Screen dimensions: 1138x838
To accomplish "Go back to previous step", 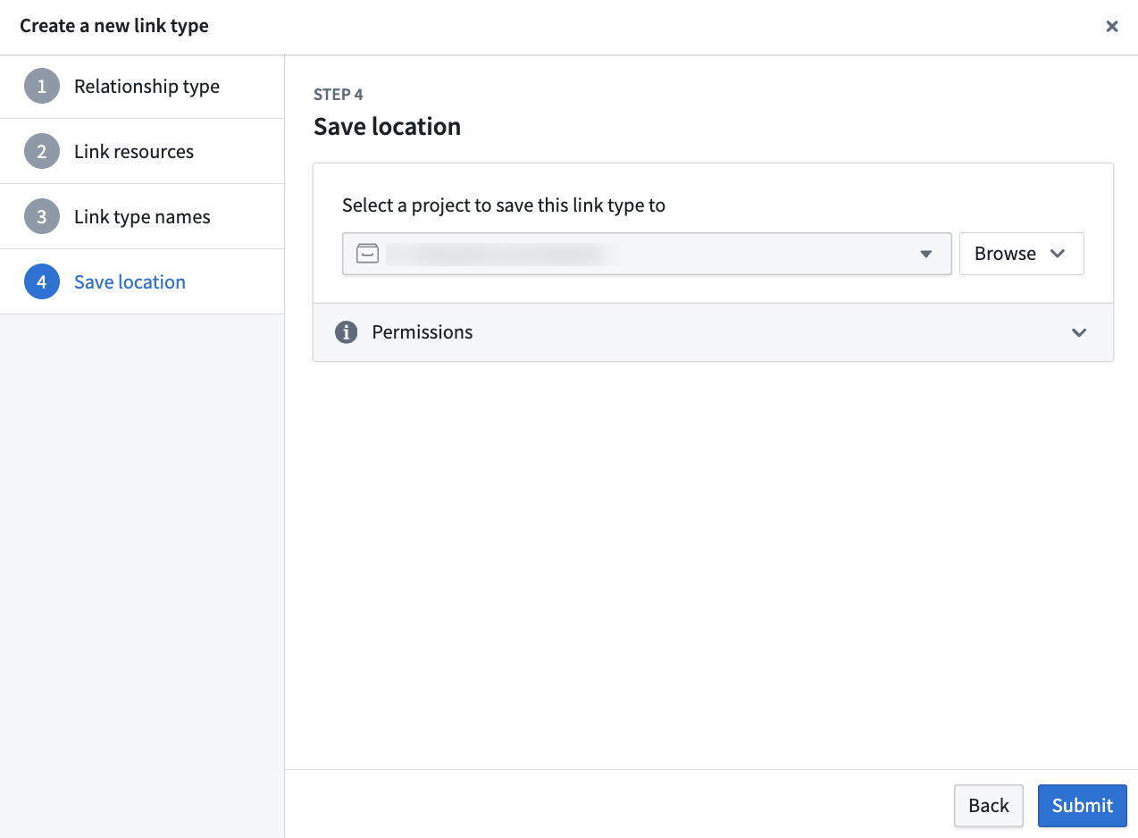I will click(x=988, y=806).
